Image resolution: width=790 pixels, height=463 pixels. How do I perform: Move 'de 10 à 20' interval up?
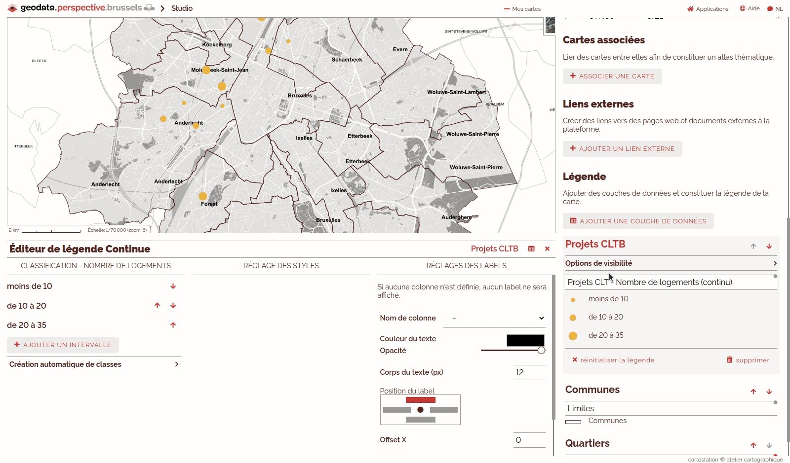click(157, 305)
